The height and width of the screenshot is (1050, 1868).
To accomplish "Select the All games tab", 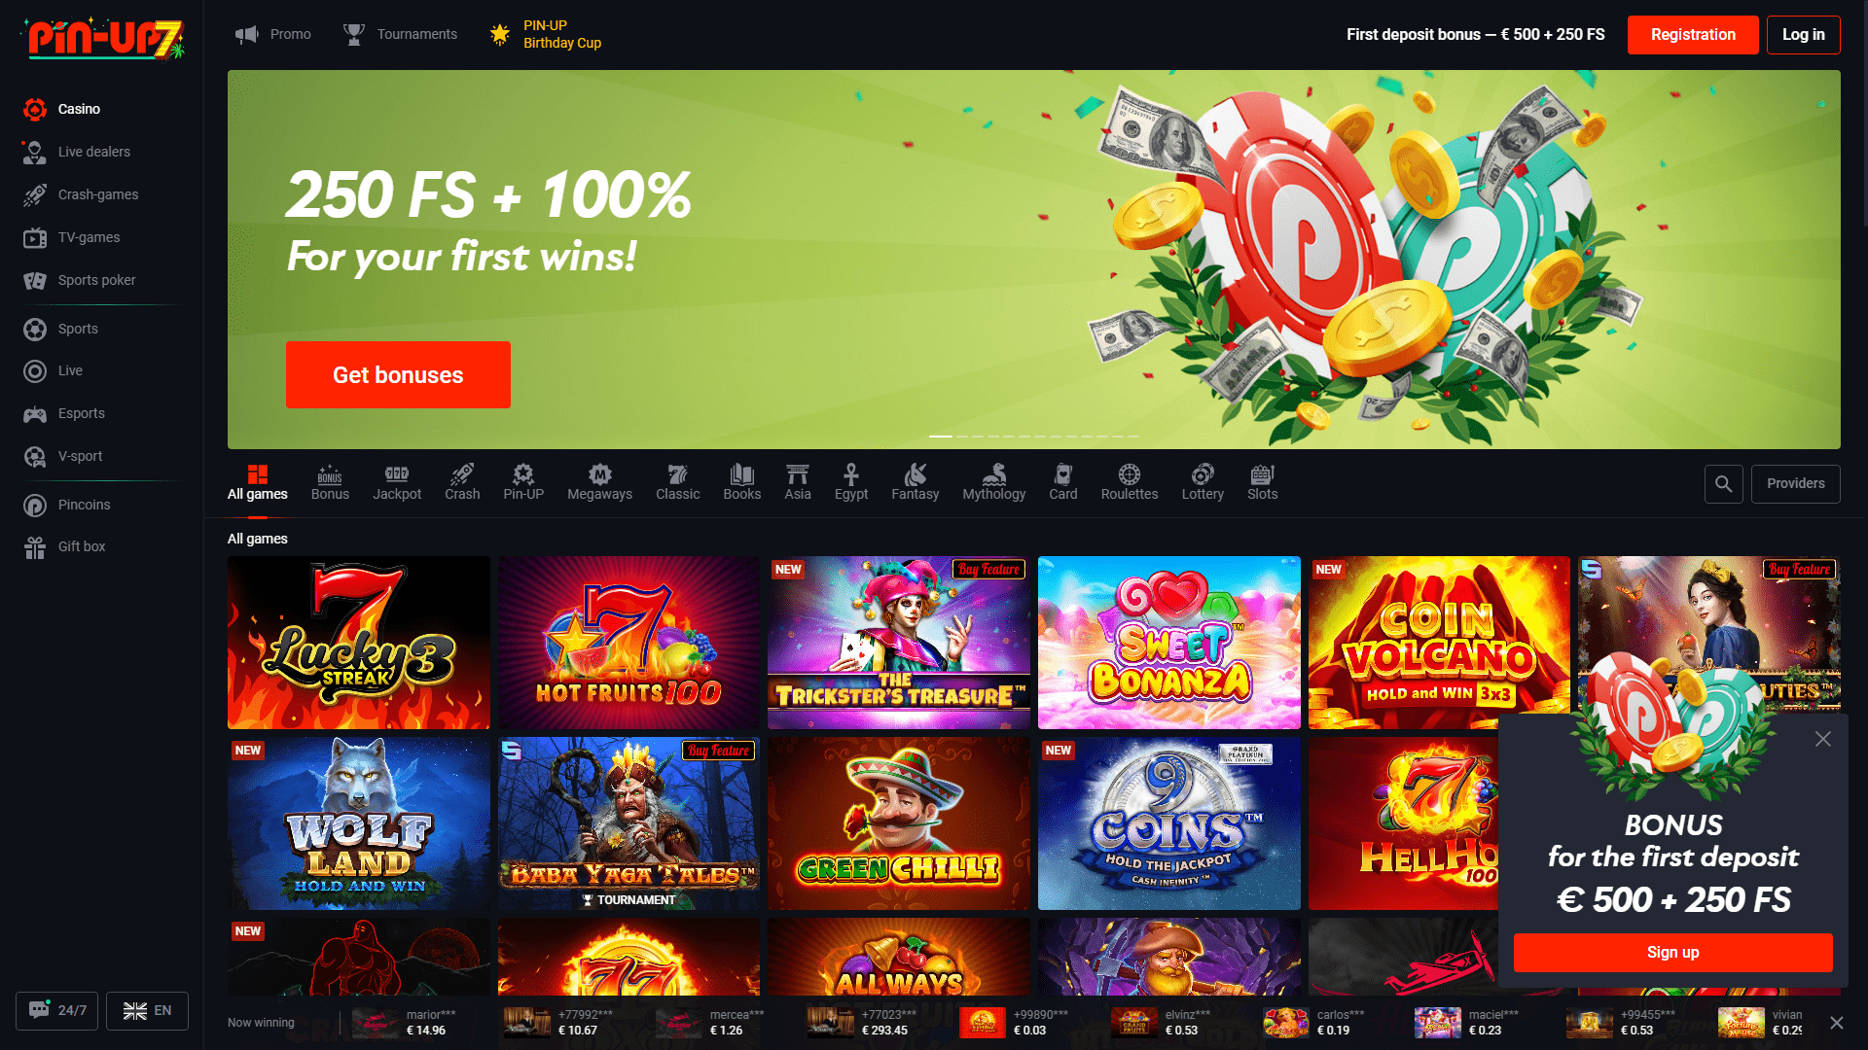I will [258, 482].
